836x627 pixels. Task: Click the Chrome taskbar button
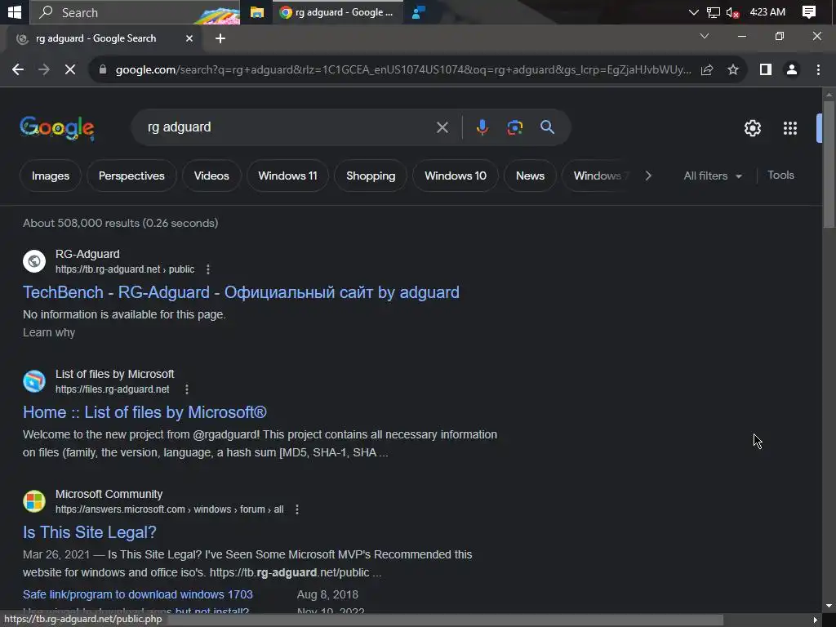pyautogui.click(x=337, y=12)
